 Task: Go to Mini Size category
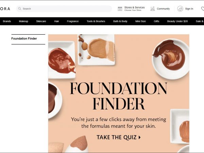140,21
